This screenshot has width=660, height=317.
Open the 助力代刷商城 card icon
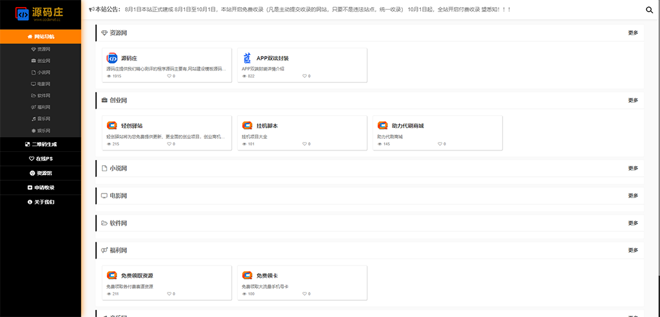click(x=383, y=125)
